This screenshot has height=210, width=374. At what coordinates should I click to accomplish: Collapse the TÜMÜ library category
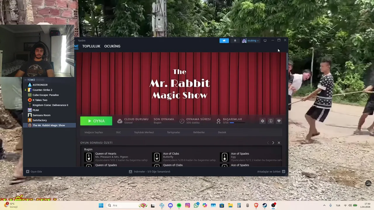click(25, 80)
